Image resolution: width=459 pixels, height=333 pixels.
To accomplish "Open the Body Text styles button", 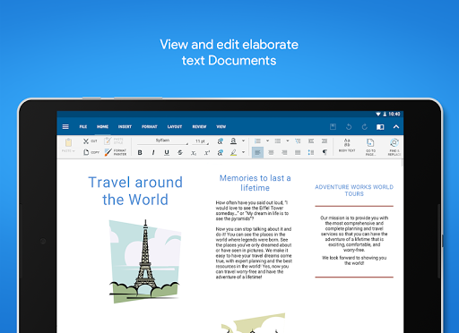I will tap(347, 145).
